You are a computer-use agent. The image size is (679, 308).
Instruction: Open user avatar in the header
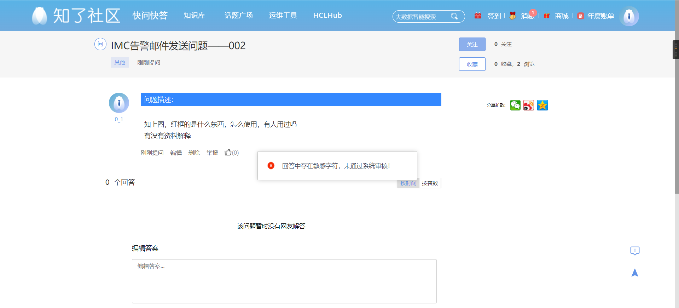coord(629,16)
